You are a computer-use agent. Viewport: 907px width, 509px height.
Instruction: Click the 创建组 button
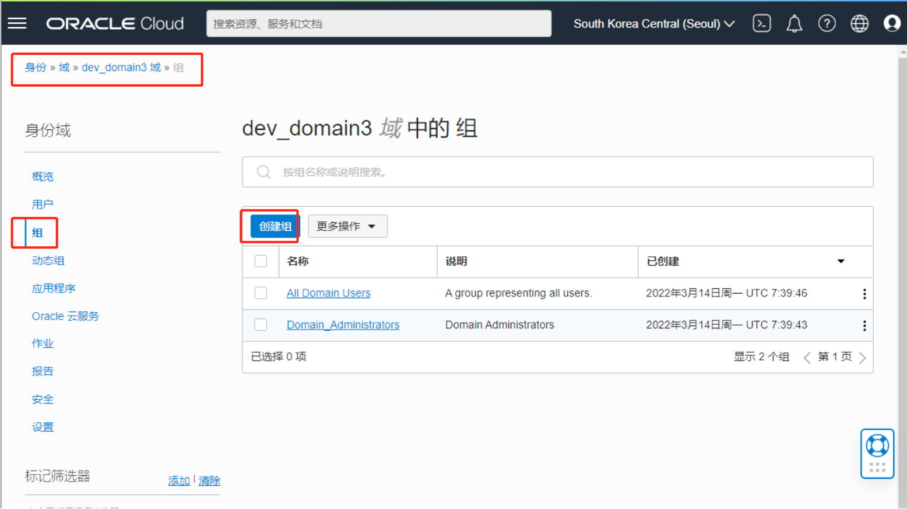pyautogui.click(x=275, y=226)
